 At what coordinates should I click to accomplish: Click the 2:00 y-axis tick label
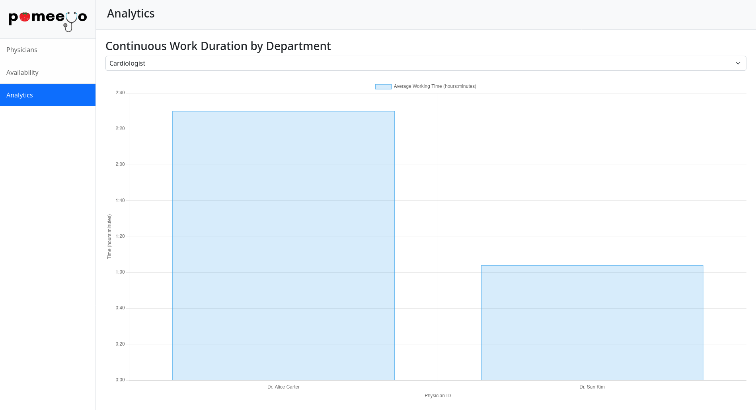click(x=120, y=164)
